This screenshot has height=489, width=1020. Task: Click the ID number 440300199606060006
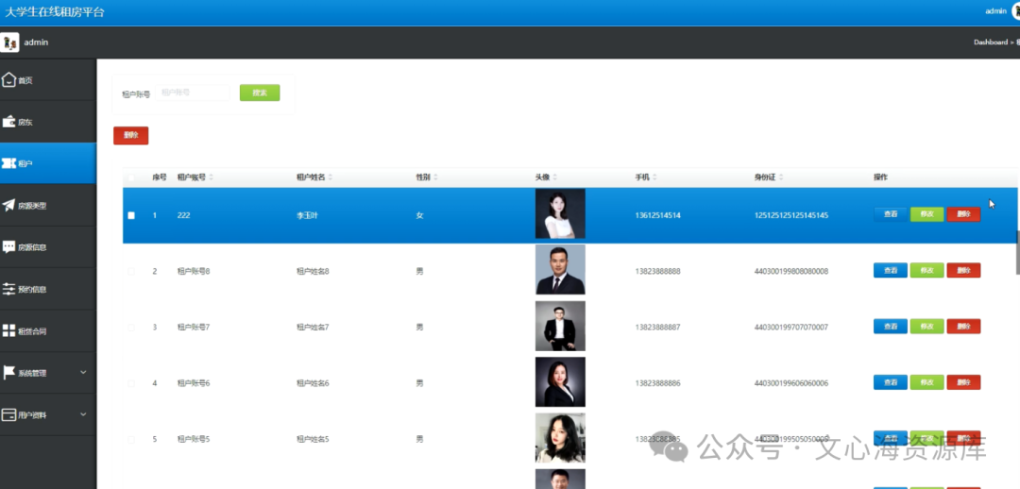791,383
